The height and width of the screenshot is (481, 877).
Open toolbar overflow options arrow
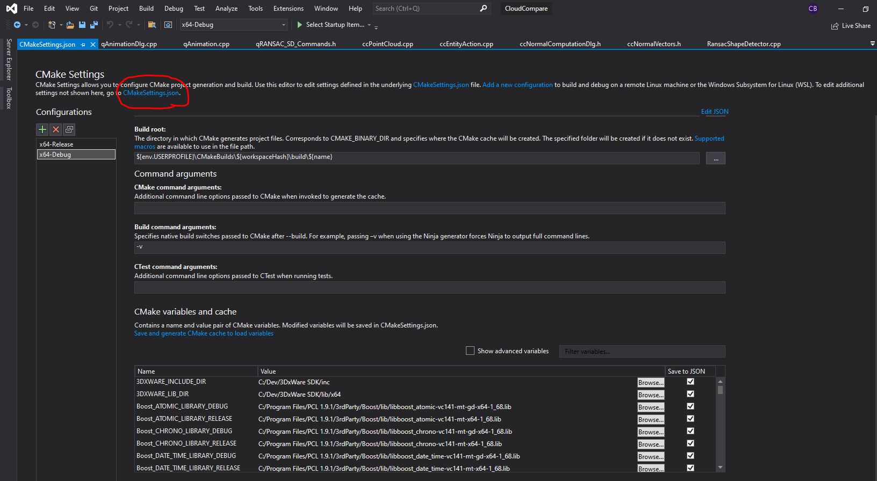pyautogui.click(x=376, y=26)
